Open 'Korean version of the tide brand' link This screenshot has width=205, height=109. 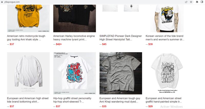(x=165, y=38)
